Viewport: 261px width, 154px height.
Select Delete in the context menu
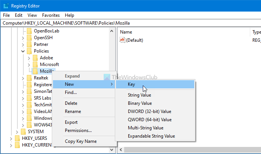84,103
